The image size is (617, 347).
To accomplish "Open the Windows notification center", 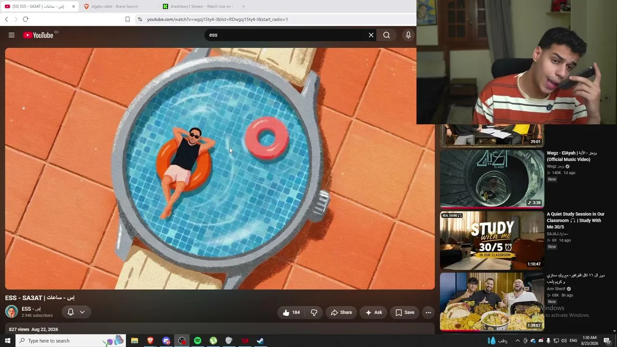I will (608, 341).
